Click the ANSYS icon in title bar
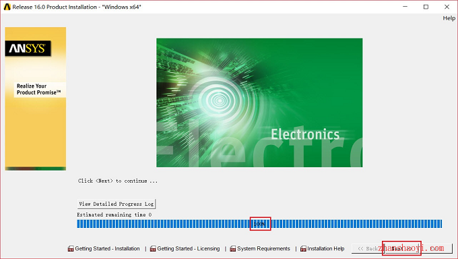This screenshot has width=458, height=259. 7,7
